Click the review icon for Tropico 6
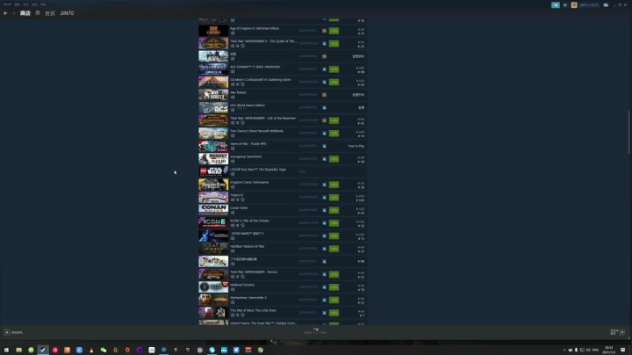This screenshot has height=355, width=632. (324, 197)
